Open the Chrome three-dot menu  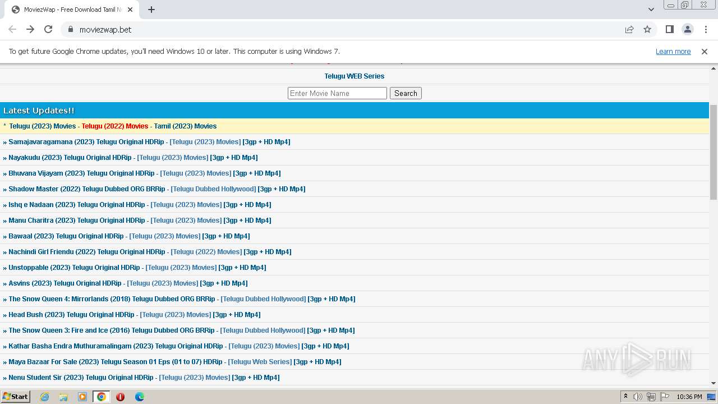pos(706,29)
